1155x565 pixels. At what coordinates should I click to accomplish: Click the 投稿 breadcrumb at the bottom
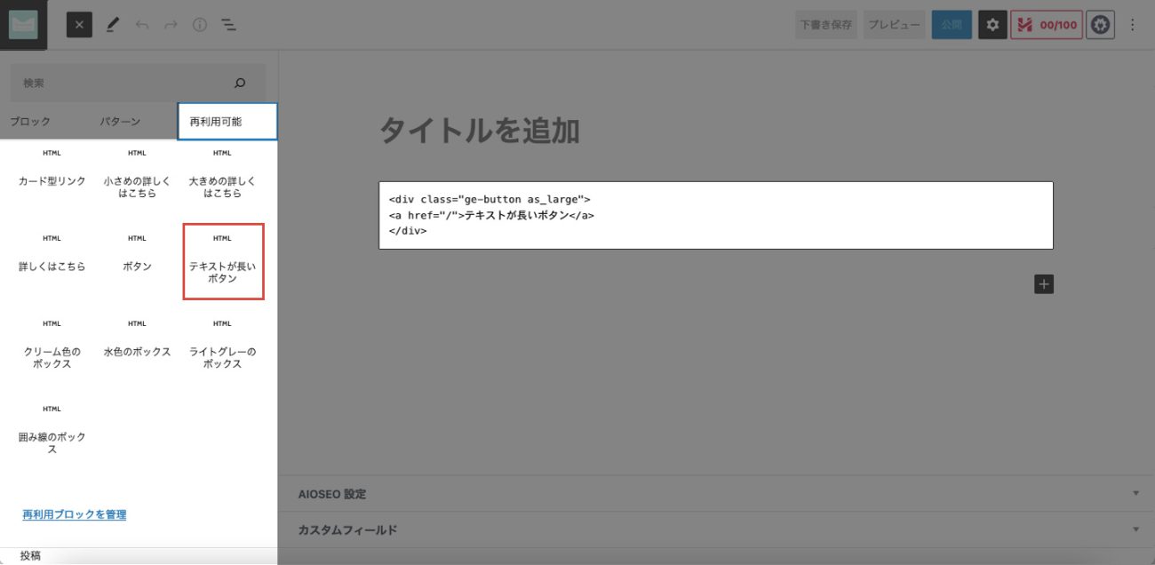[x=31, y=556]
